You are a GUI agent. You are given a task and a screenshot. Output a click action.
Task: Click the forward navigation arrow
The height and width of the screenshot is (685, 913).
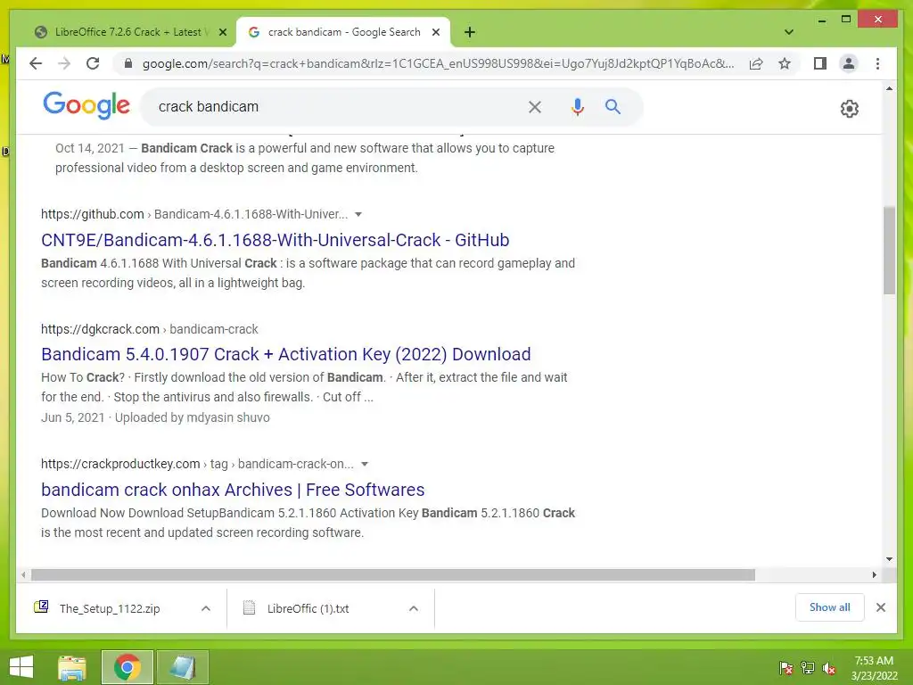[x=64, y=63]
